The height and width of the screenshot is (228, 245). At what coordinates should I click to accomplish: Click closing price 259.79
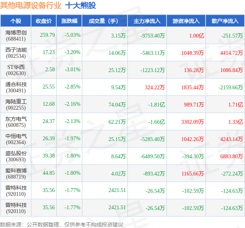[x=47, y=35]
